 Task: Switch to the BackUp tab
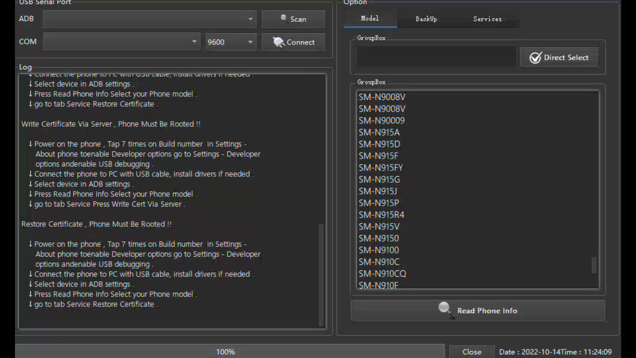click(426, 19)
